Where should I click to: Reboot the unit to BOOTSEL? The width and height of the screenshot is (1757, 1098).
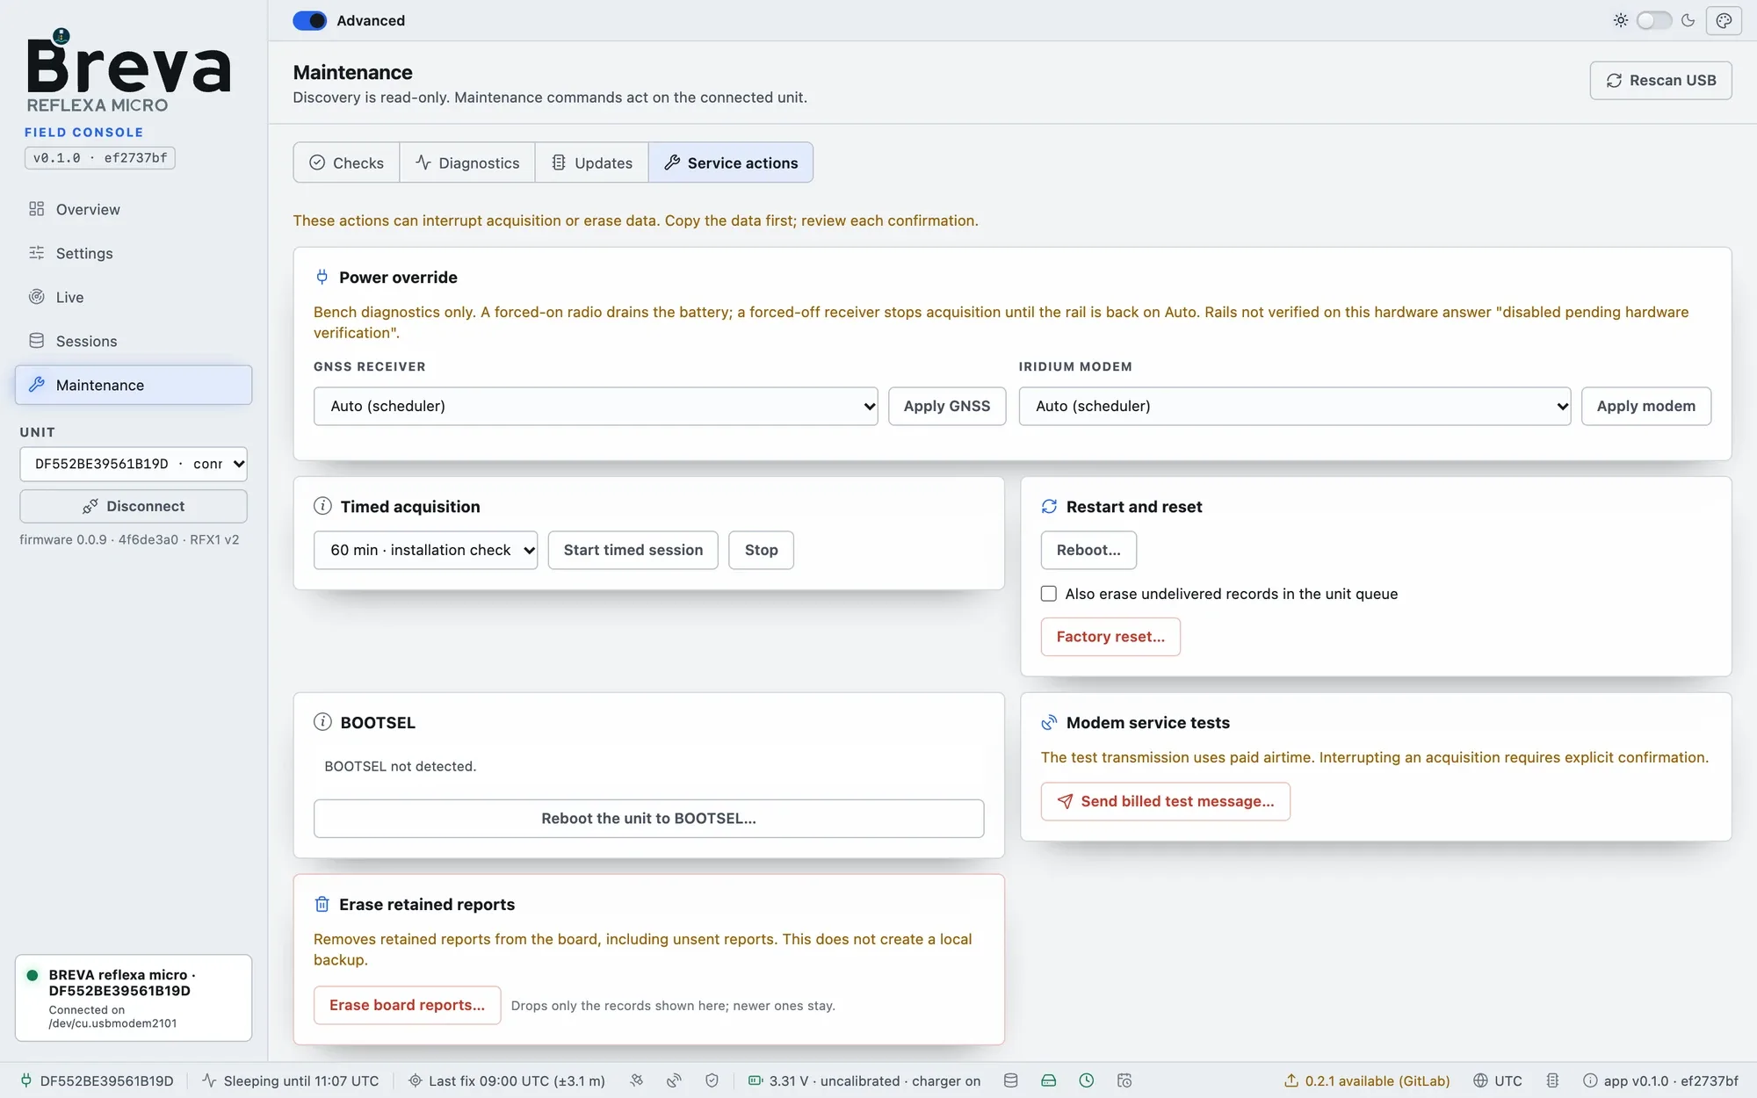pyautogui.click(x=648, y=819)
